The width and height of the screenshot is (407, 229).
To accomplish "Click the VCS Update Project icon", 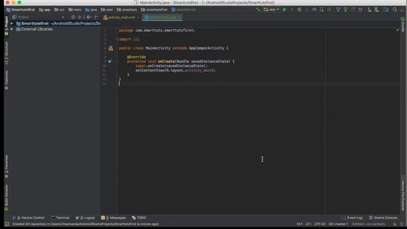I will click(x=338, y=10).
